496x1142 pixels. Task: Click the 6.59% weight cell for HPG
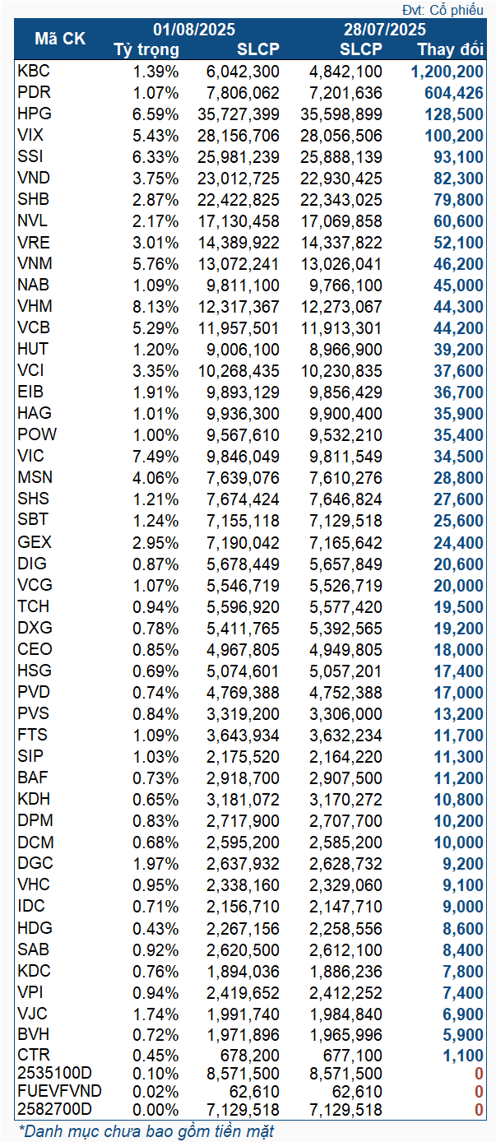click(x=155, y=114)
